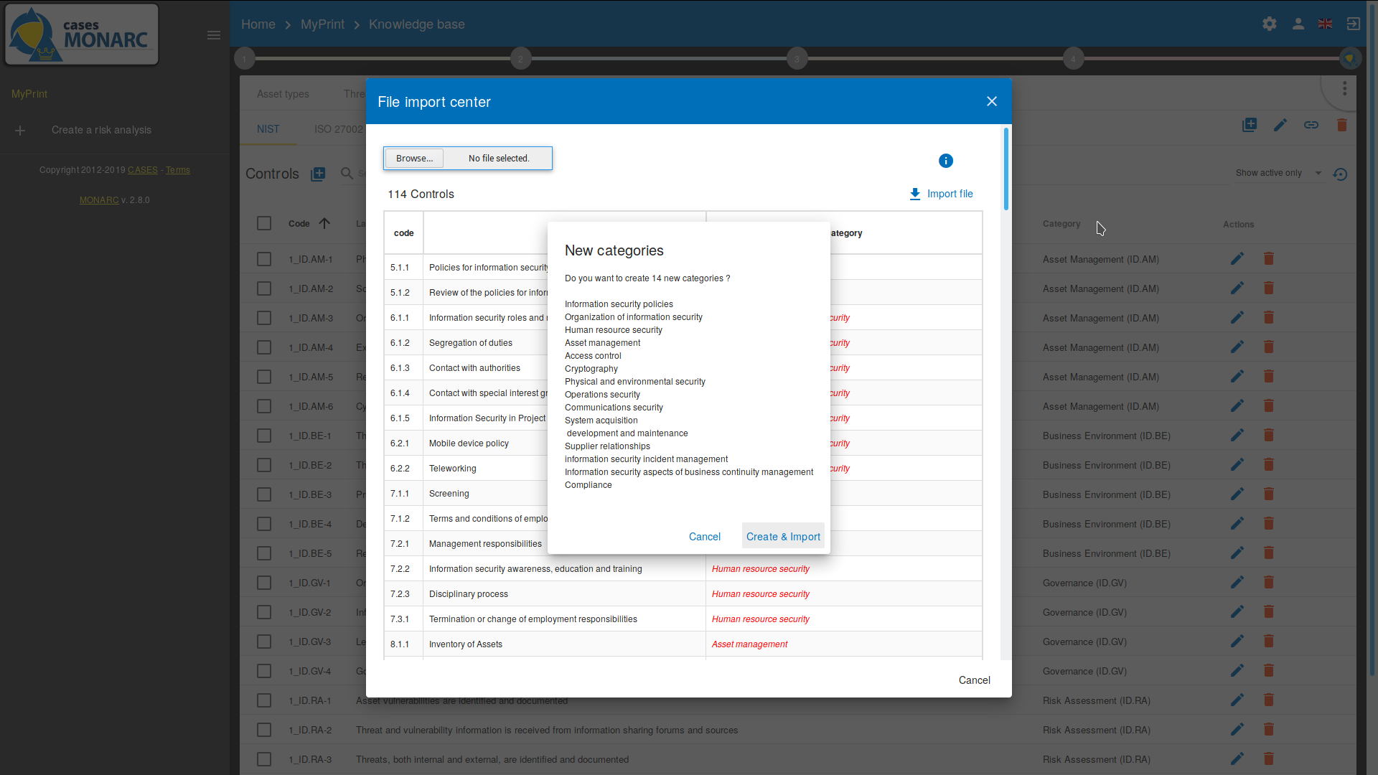Toggle the Show active only switch
The height and width of the screenshot is (775, 1378).
coord(1318,173)
